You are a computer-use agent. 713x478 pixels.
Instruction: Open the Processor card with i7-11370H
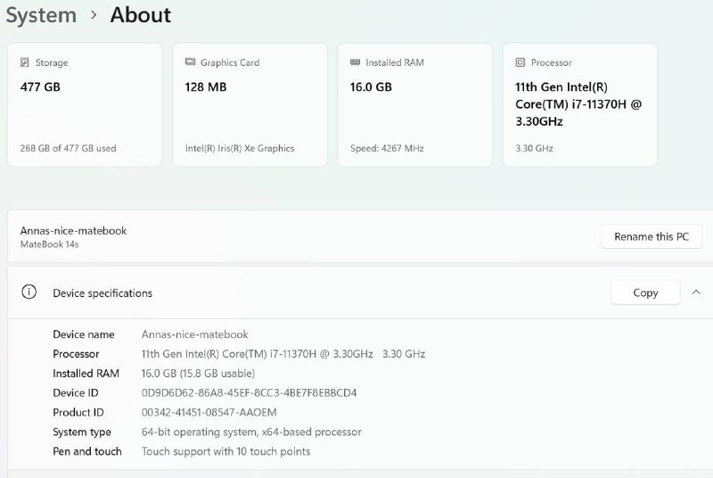[x=580, y=105]
